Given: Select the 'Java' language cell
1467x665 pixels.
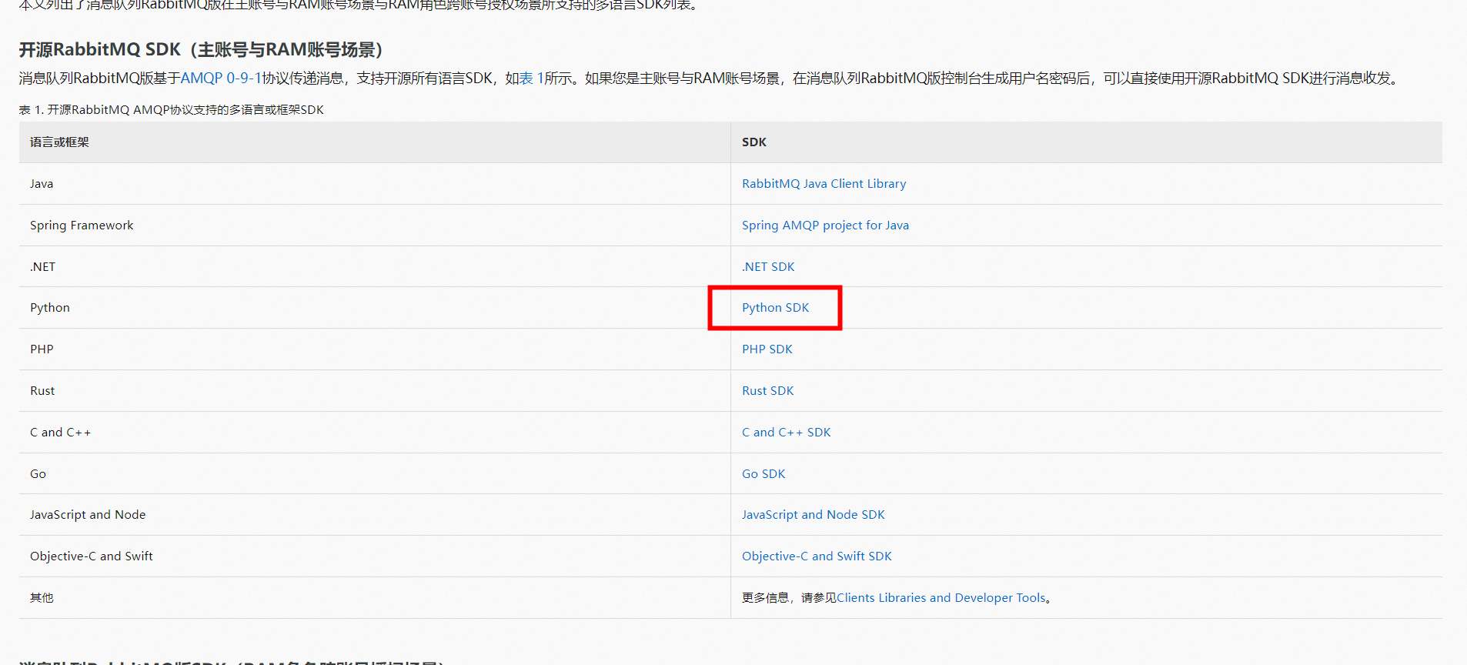Looking at the screenshot, I should [375, 184].
